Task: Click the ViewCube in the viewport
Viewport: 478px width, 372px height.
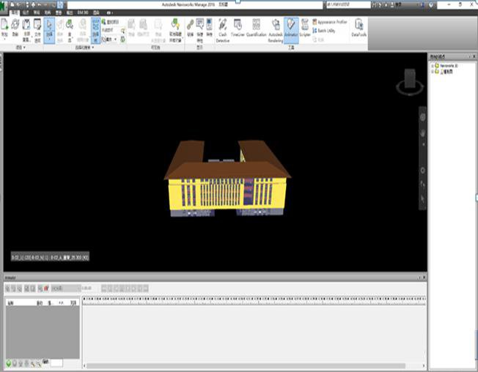Action: click(410, 81)
